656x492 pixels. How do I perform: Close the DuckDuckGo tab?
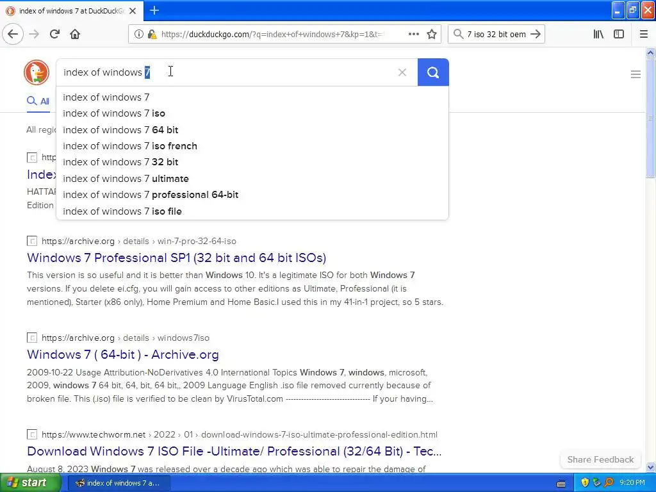click(133, 11)
